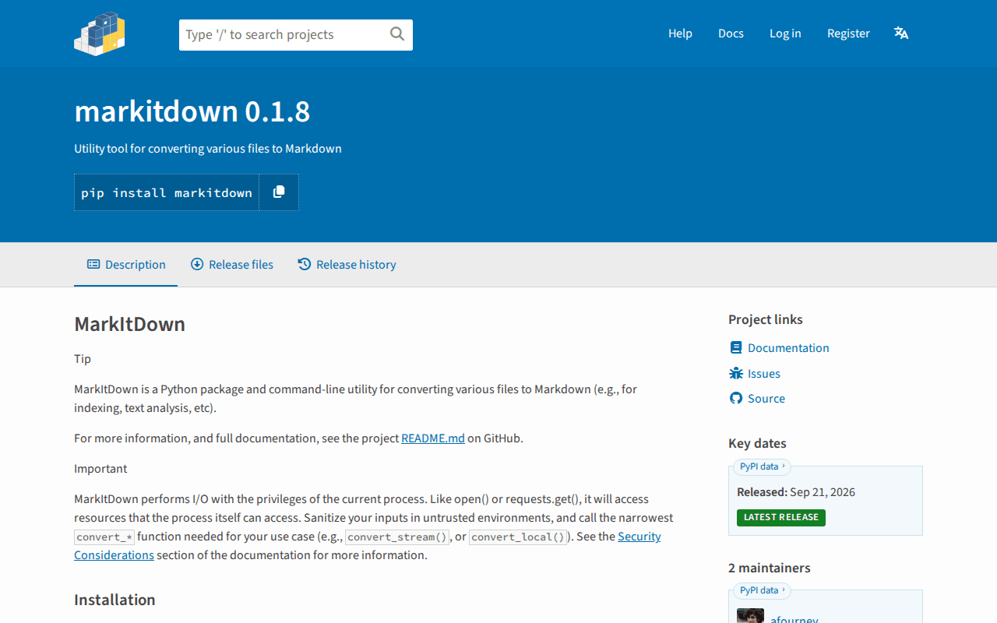The height and width of the screenshot is (623, 997).
Task: Click the MarkItDown description heading
Action: tap(130, 324)
